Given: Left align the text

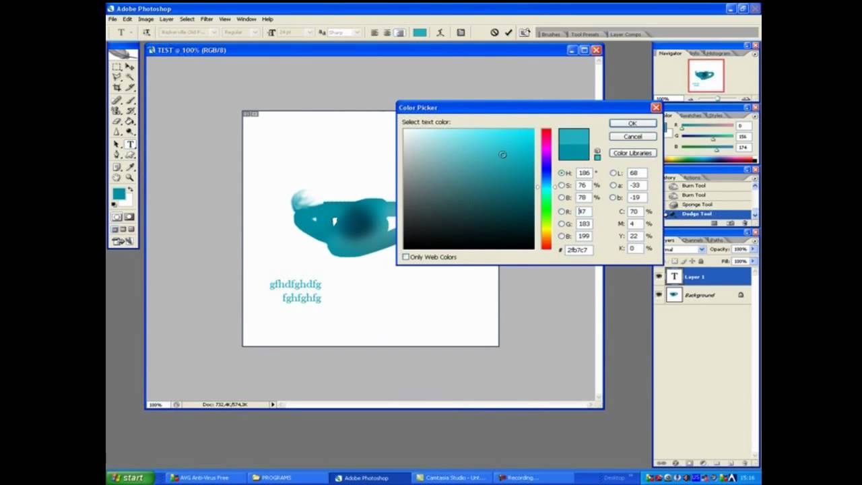Looking at the screenshot, I should pos(374,32).
